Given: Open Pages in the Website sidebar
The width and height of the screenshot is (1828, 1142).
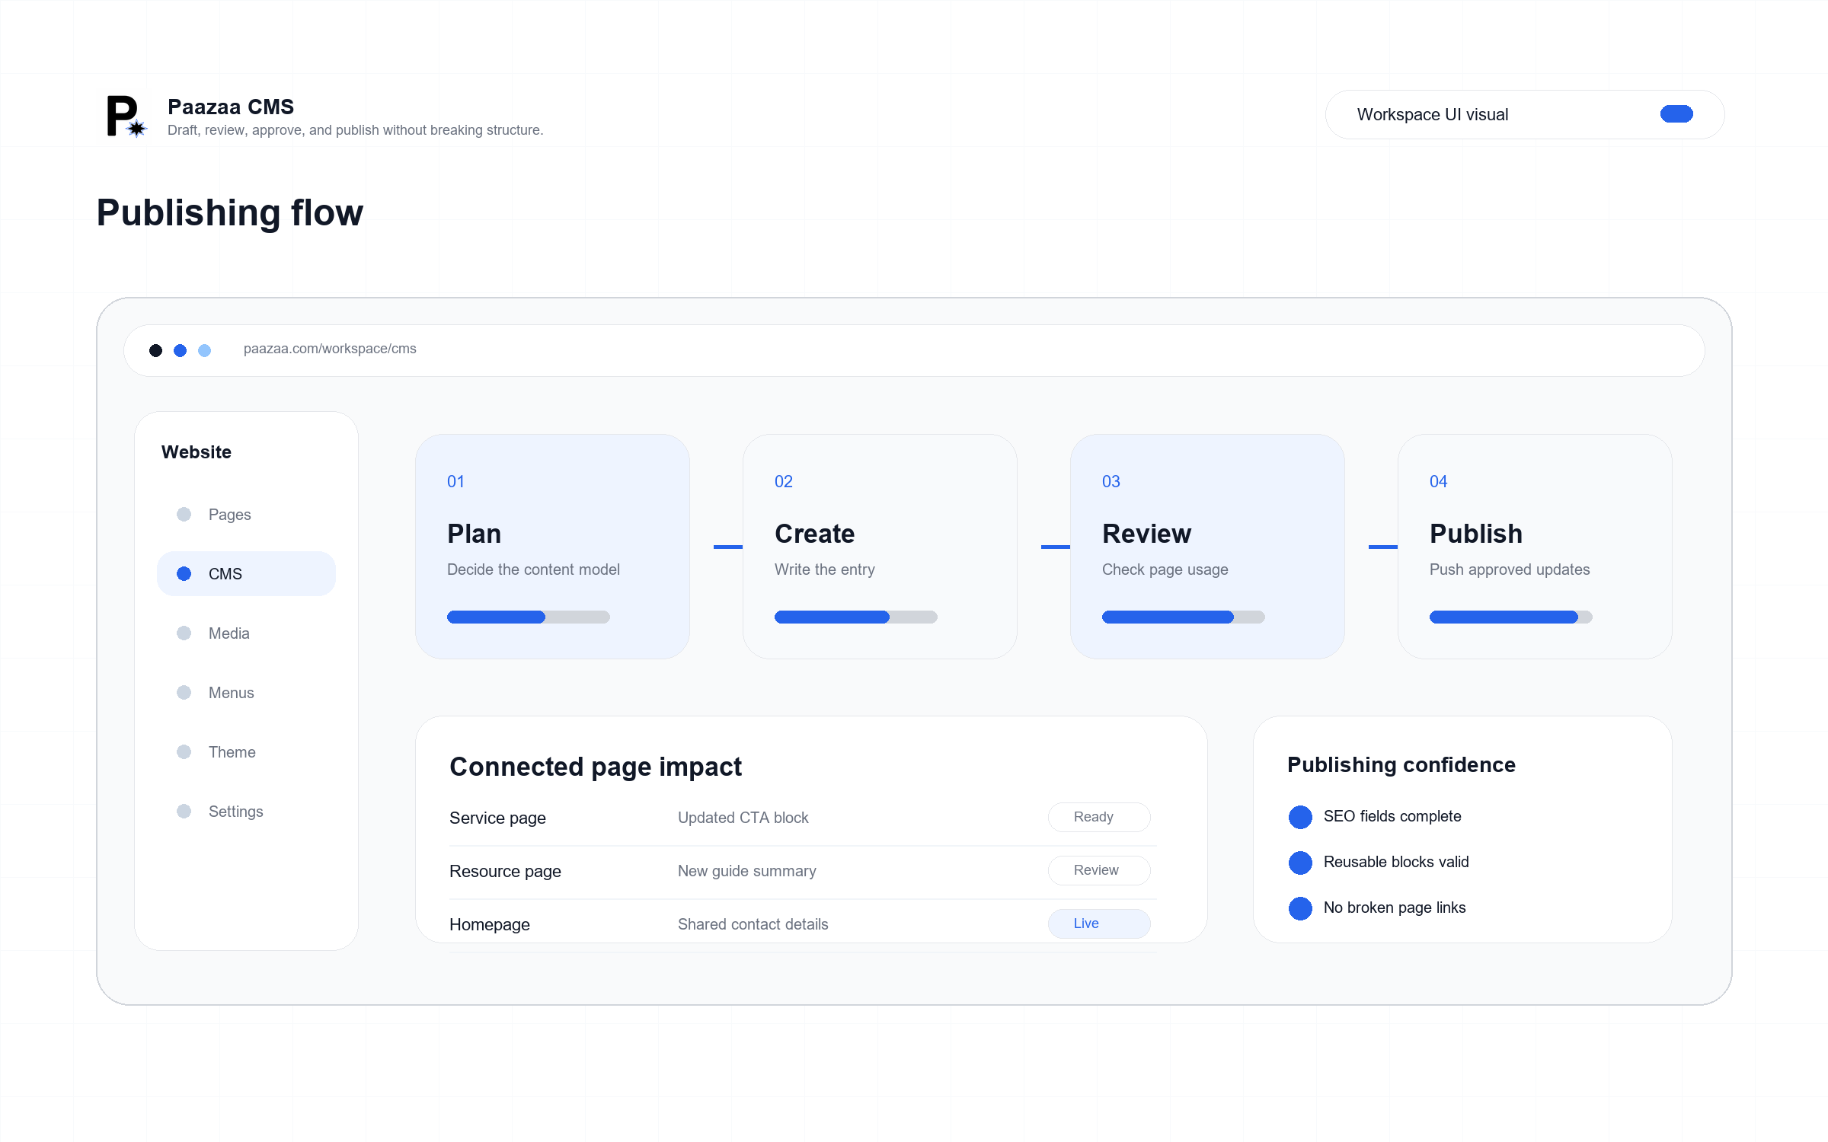Looking at the screenshot, I should (x=246, y=515).
